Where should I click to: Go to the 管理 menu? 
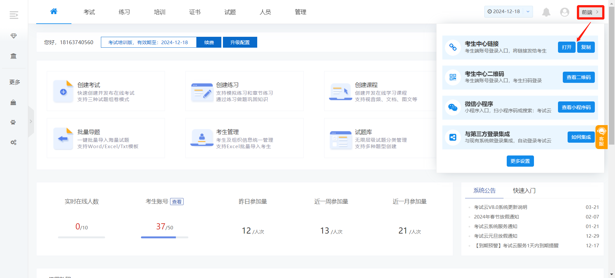pos(300,12)
